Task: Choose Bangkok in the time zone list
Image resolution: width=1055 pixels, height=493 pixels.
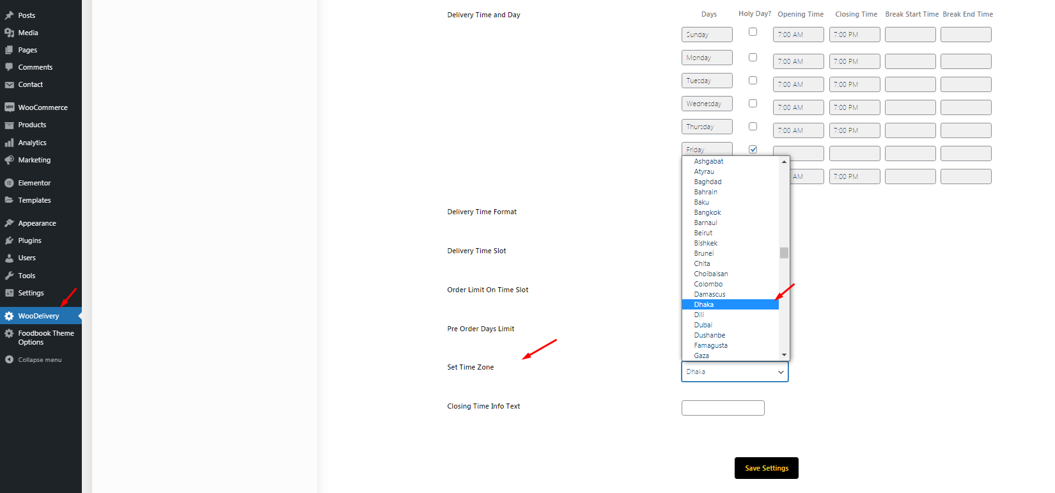Action: (x=707, y=212)
